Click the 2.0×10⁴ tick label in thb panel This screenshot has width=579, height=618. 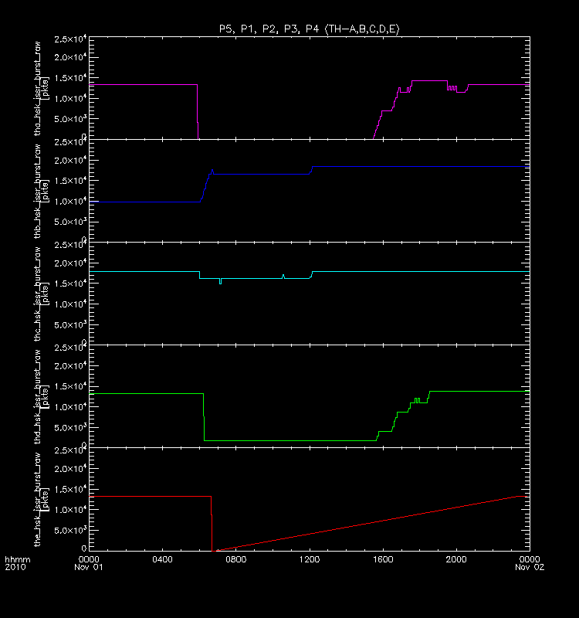(70, 161)
